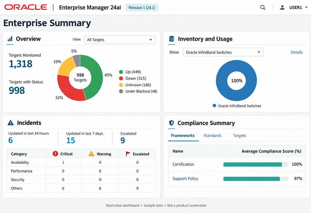This screenshot has width=311, height=213.
Task: Open the All Targets view dropdown
Action: click(120, 40)
